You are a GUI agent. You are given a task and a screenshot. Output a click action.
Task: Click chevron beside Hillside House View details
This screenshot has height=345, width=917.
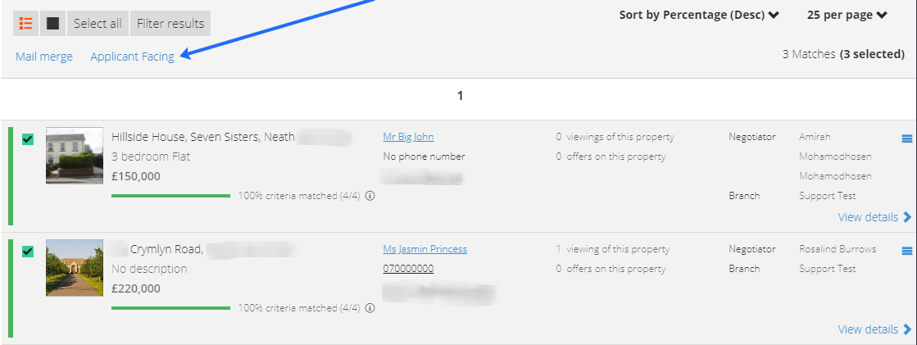point(907,217)
